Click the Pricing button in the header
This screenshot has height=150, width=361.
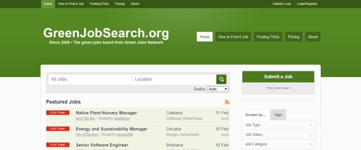pos(293,37)
